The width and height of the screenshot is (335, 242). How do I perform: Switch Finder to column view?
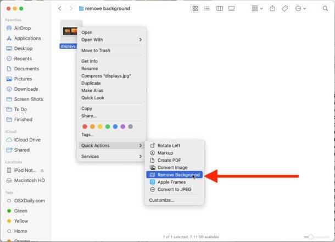(220, 9)
